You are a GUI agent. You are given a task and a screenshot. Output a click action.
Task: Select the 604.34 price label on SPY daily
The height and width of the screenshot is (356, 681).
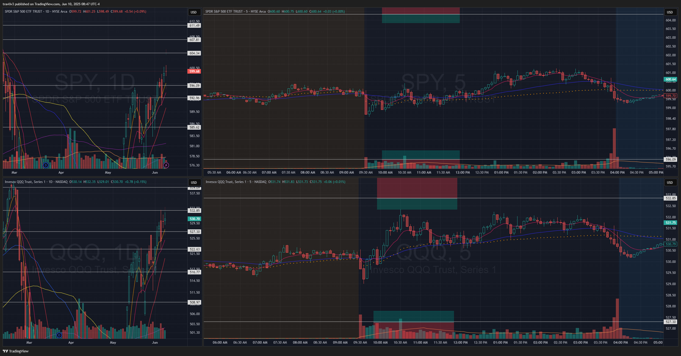[195, 53]
